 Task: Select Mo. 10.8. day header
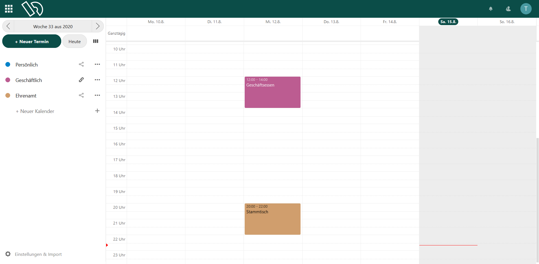[x=156, y=22]
